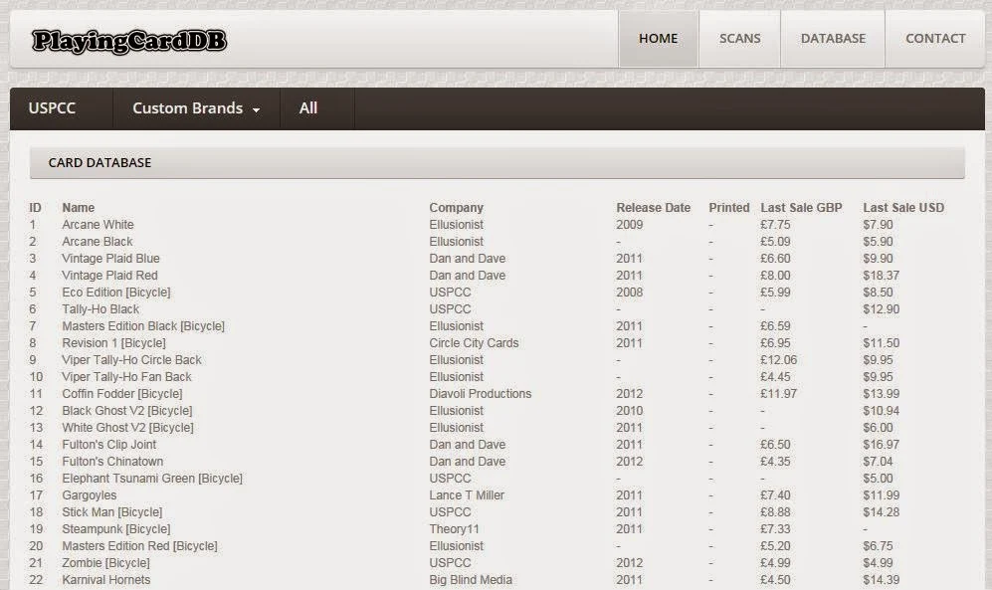Open the HOME nav item
Image resolution: width=992 pixels, height=590 pixels.
(x=658, y=39)
